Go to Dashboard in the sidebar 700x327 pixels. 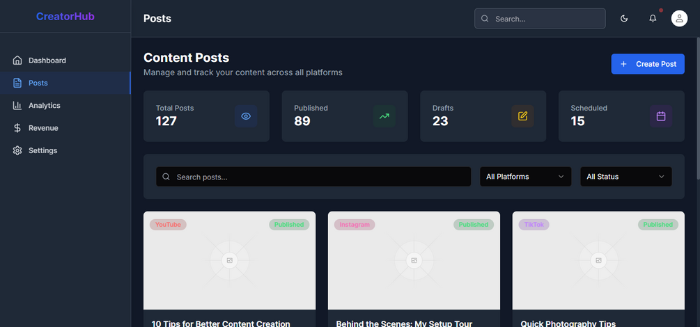point(47,61)
